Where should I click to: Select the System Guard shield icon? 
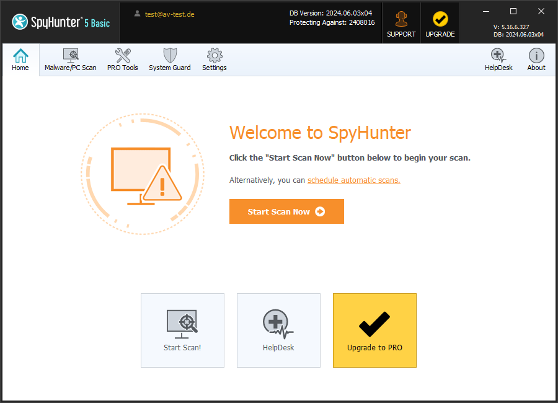tap(169, 56)
